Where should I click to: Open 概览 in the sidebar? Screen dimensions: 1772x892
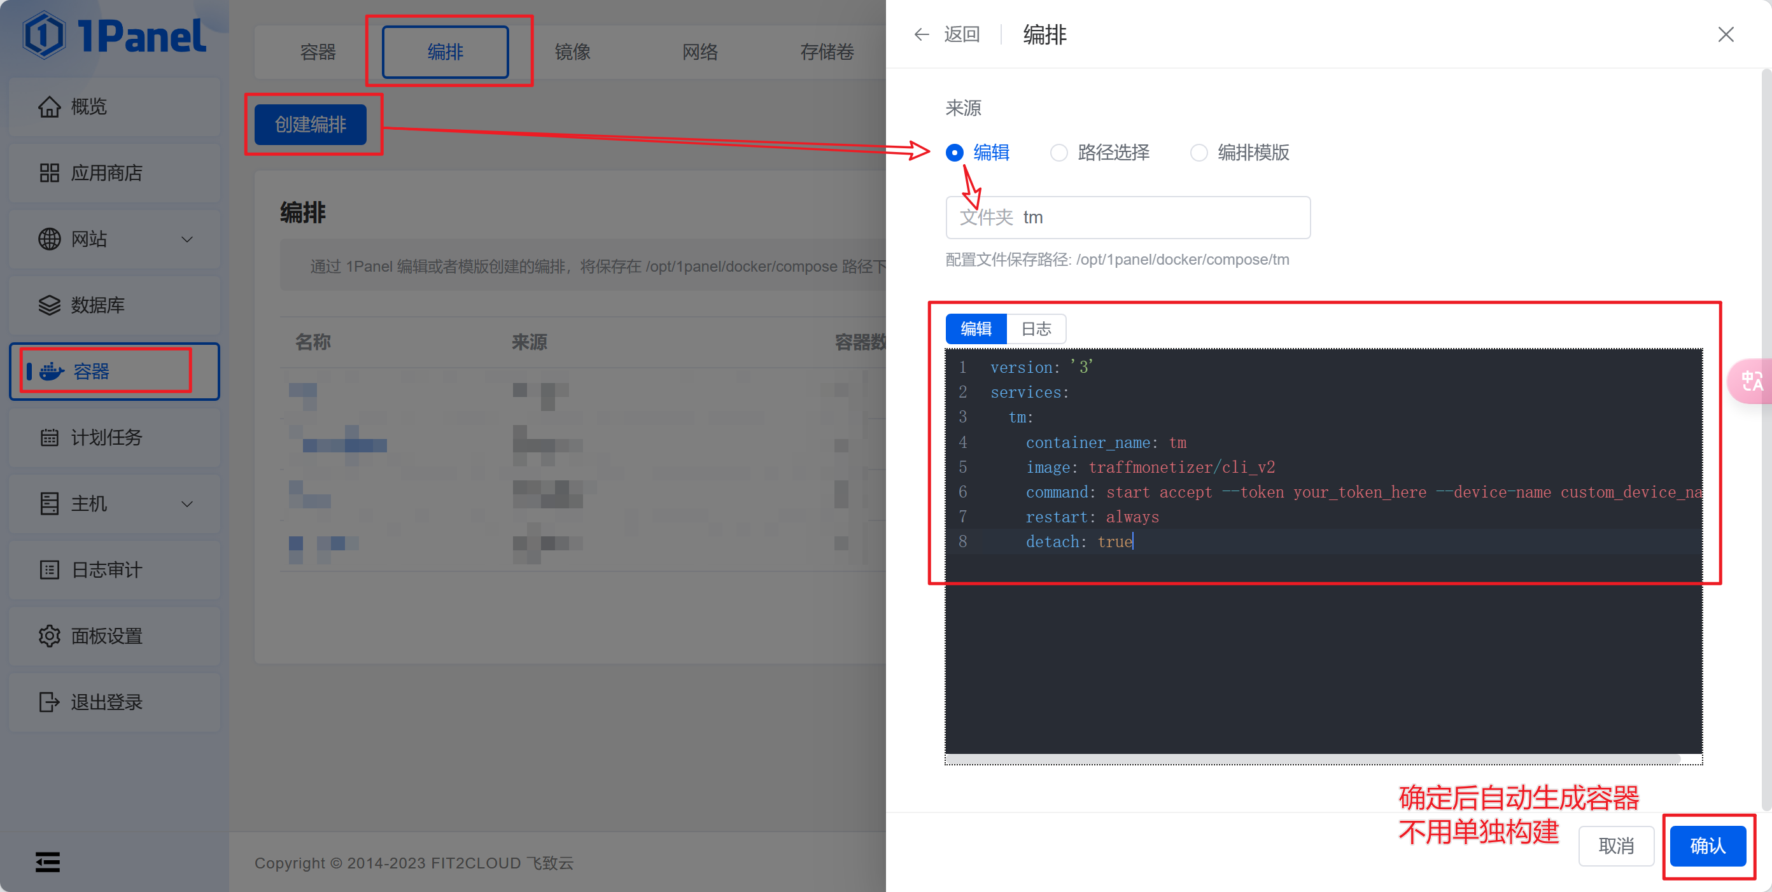tap(114, 107)
